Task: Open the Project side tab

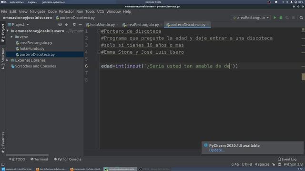Action: pyautogui.click(x=3, y=33)
